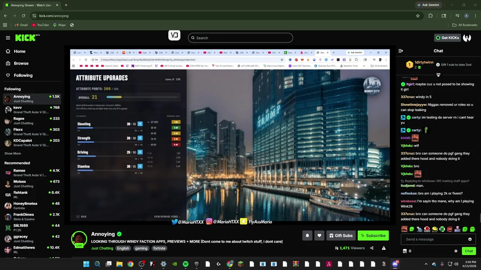Click the Annoying streamer avatar
The height and width of the screenshot is (270, 481).
[79, 239]
